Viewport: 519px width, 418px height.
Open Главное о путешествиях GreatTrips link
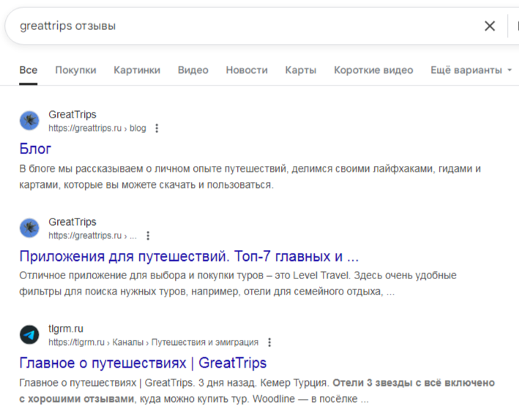(143, 362)
